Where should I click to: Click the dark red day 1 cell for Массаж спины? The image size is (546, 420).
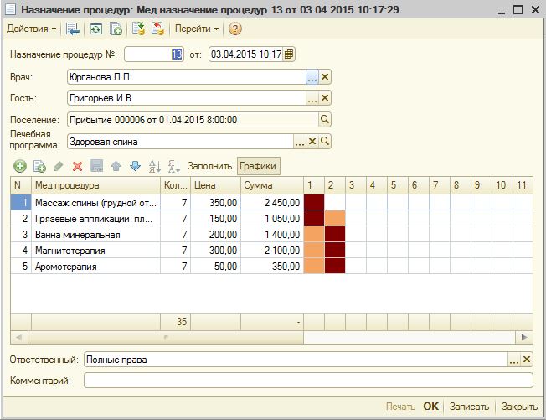(x=314, y=202)
